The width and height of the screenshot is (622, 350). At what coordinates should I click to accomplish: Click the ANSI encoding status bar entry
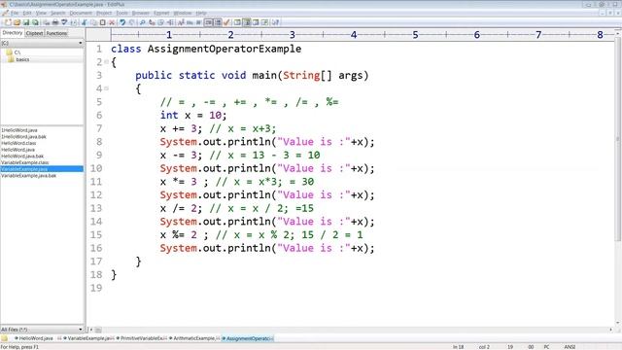(570, 347)
